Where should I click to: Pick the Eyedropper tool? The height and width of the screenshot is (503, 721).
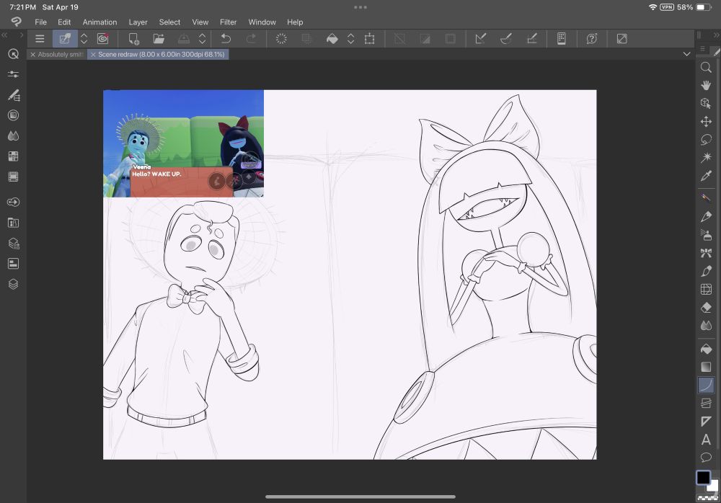coord(706,176)
